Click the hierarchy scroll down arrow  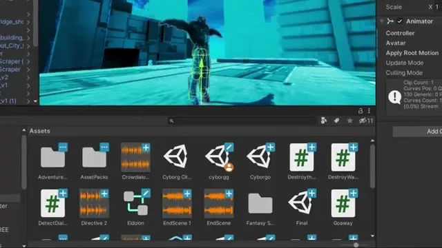[x=35, y=101]
